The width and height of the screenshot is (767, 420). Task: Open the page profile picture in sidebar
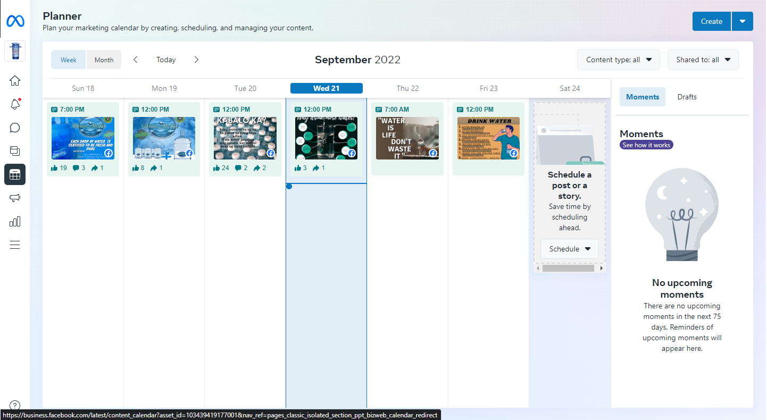15,52
